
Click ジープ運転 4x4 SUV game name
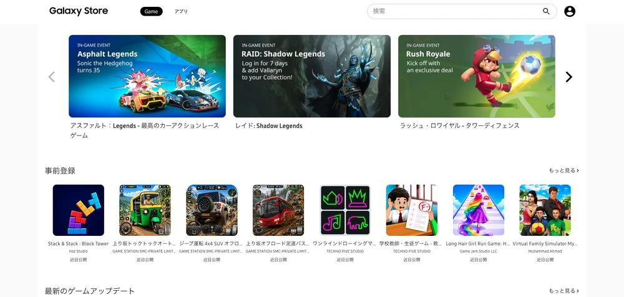[x=212, y=243]
